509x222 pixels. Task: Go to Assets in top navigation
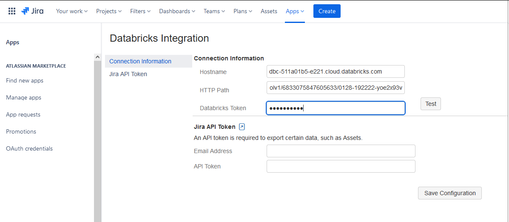[269, 11]
